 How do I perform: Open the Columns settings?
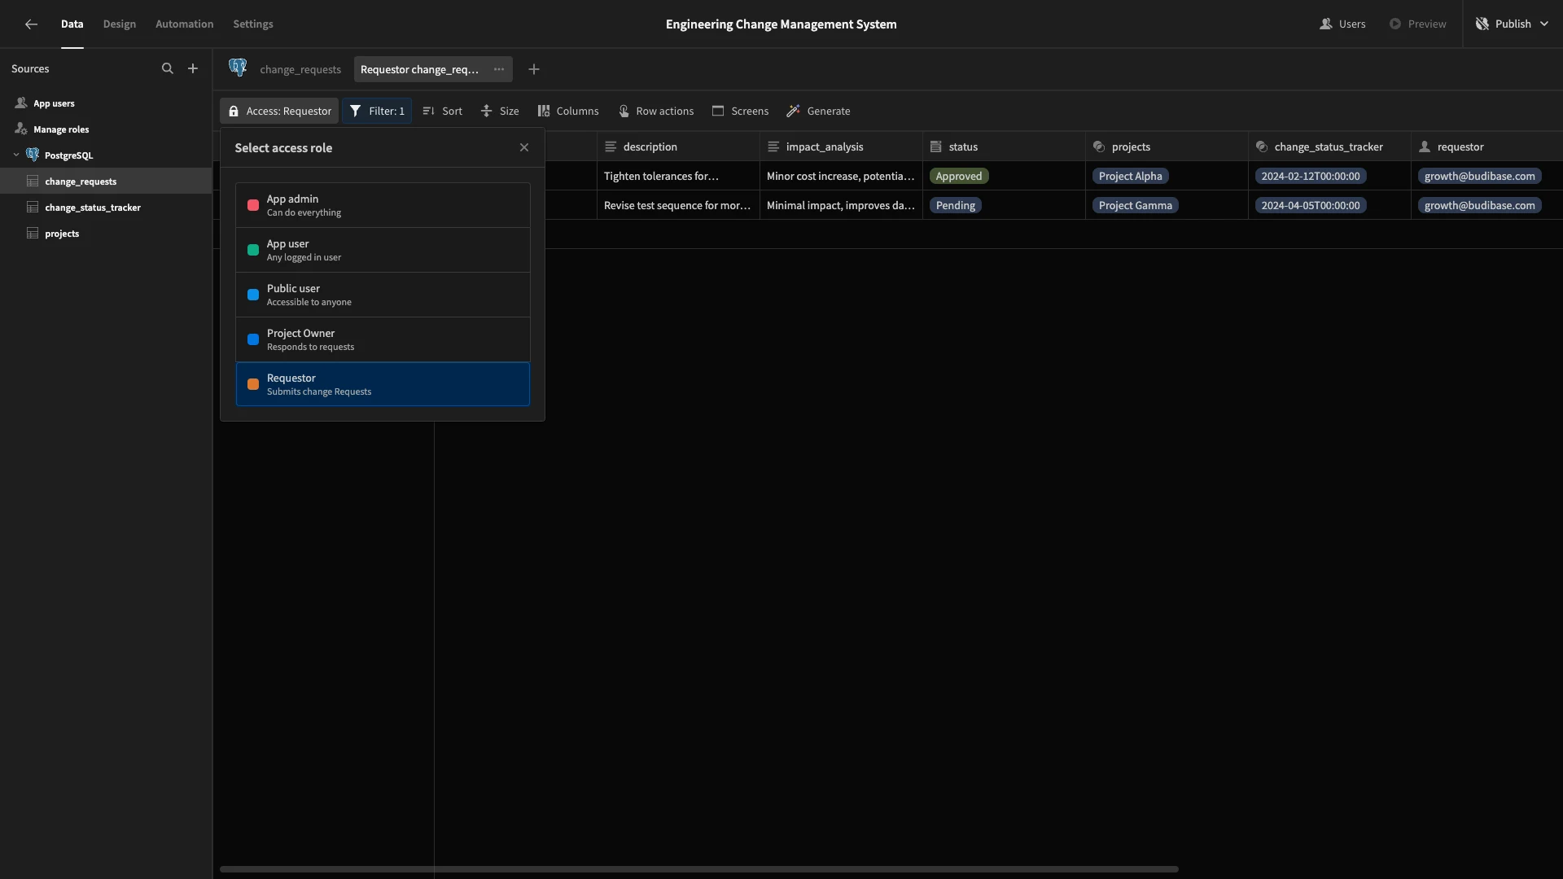pos(568,111)
